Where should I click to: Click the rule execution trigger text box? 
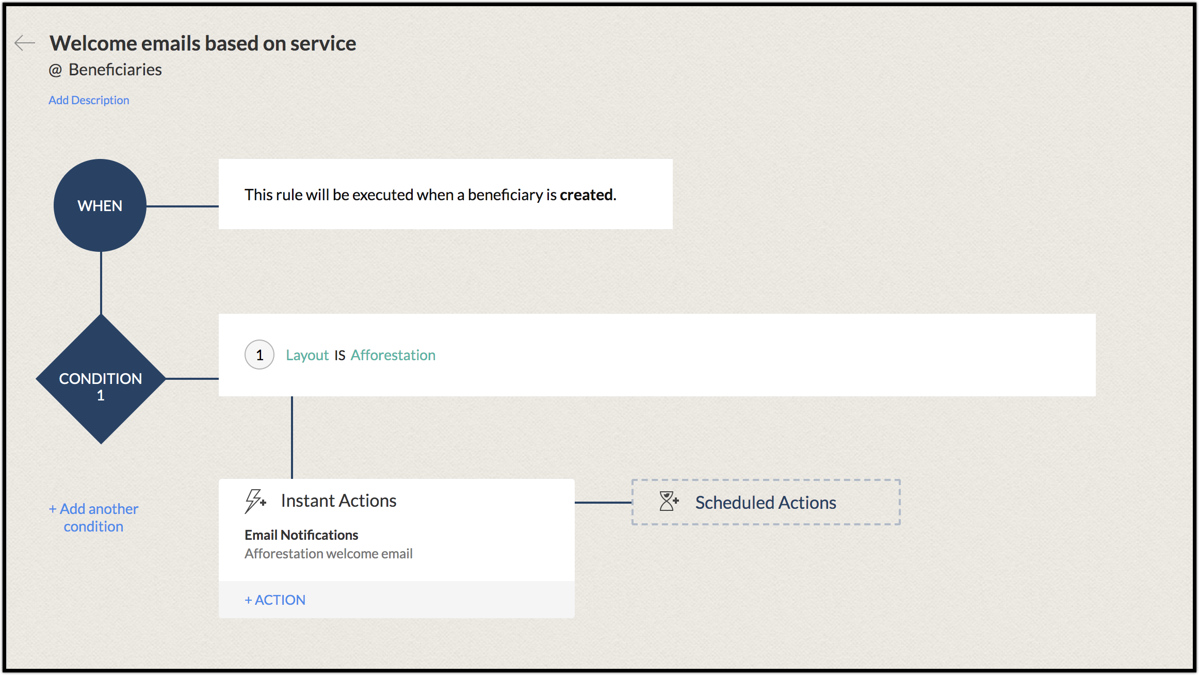click(445, 195)
